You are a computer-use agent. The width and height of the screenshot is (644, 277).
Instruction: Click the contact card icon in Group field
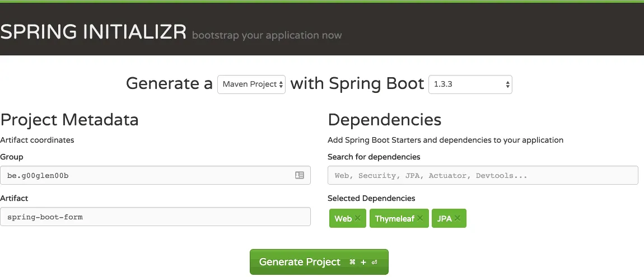[x=300, y=175]
